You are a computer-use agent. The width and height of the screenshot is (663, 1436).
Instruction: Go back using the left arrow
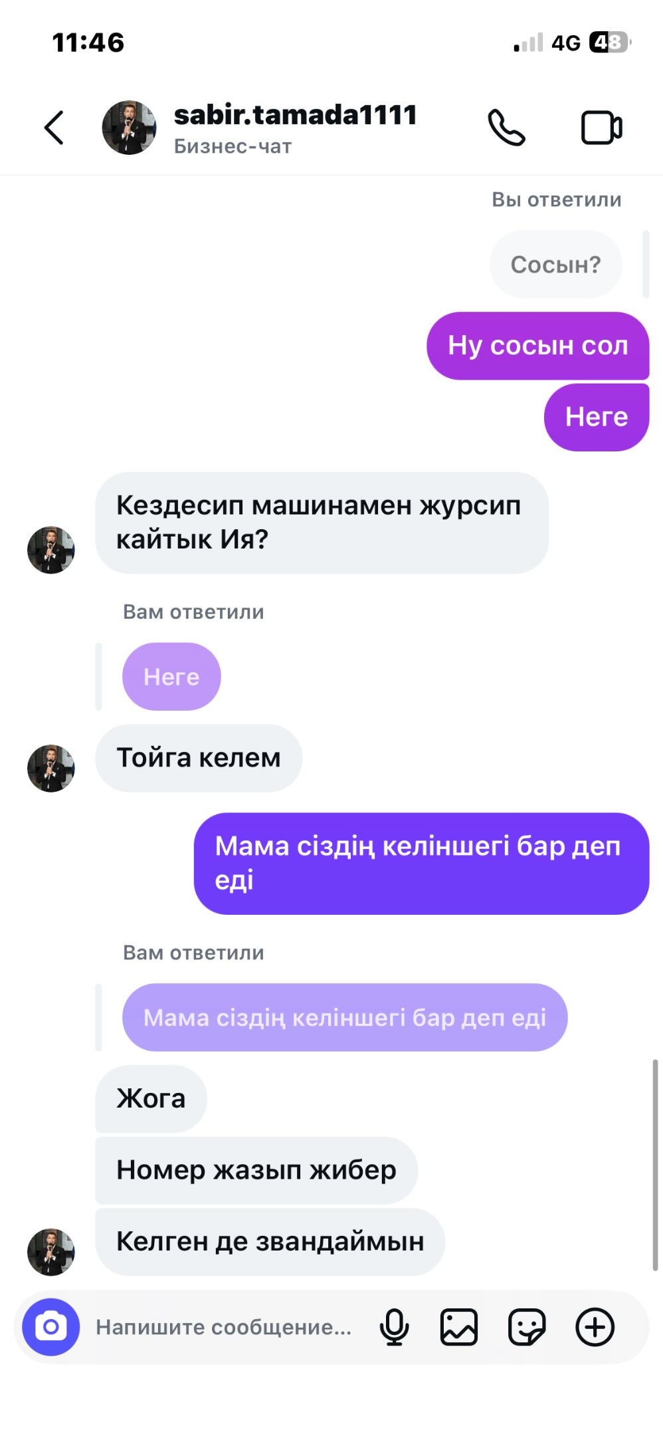(54, 127)
